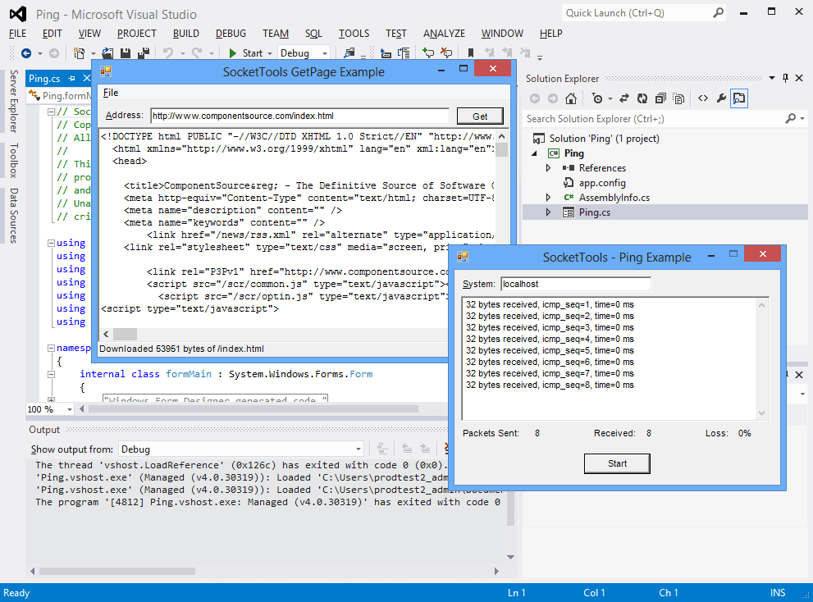Select the Ping.cs editor tab

(x=44, y=78)
